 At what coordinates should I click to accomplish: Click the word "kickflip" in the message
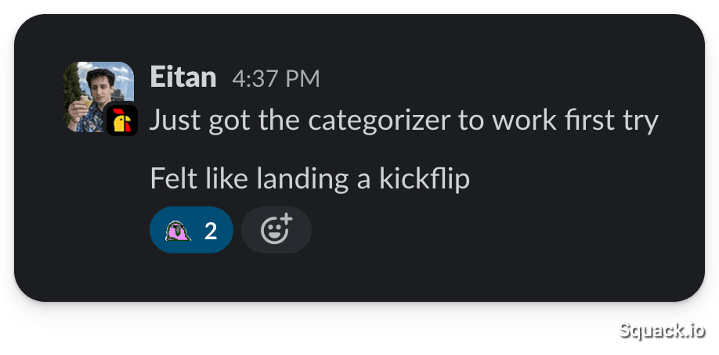pos(424,179)
